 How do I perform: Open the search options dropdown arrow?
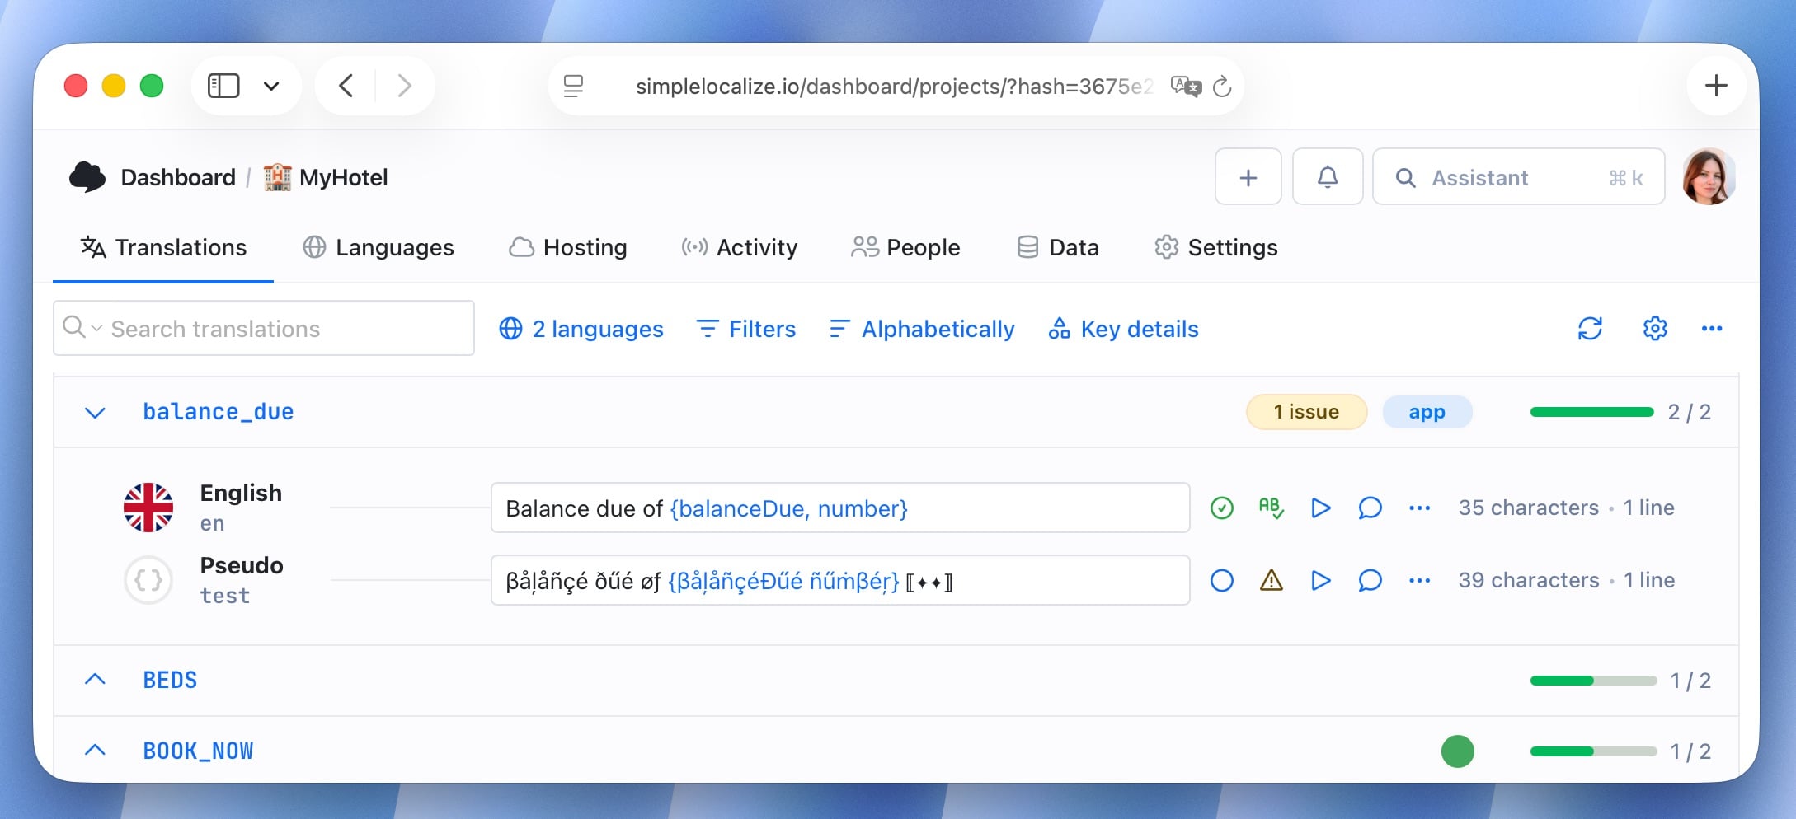pos(97,328)
